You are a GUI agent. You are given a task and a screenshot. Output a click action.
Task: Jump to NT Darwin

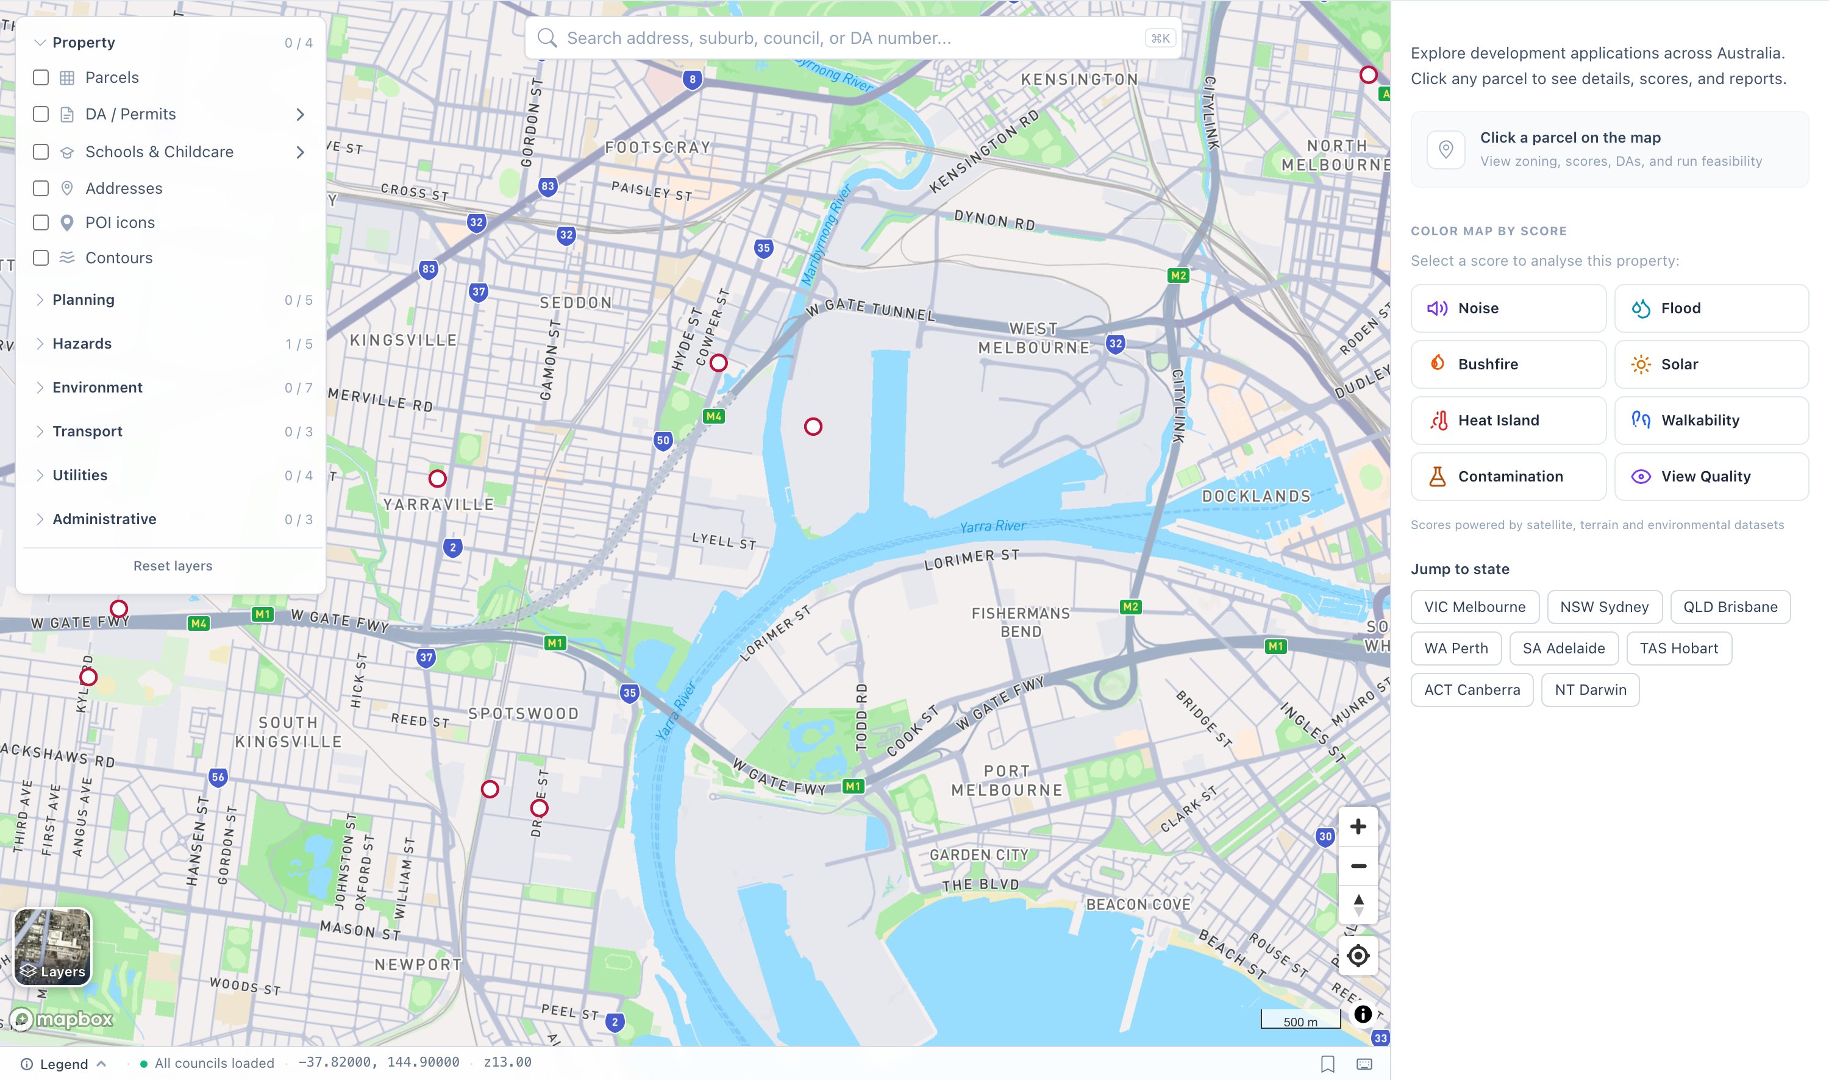coord(1590,690)
